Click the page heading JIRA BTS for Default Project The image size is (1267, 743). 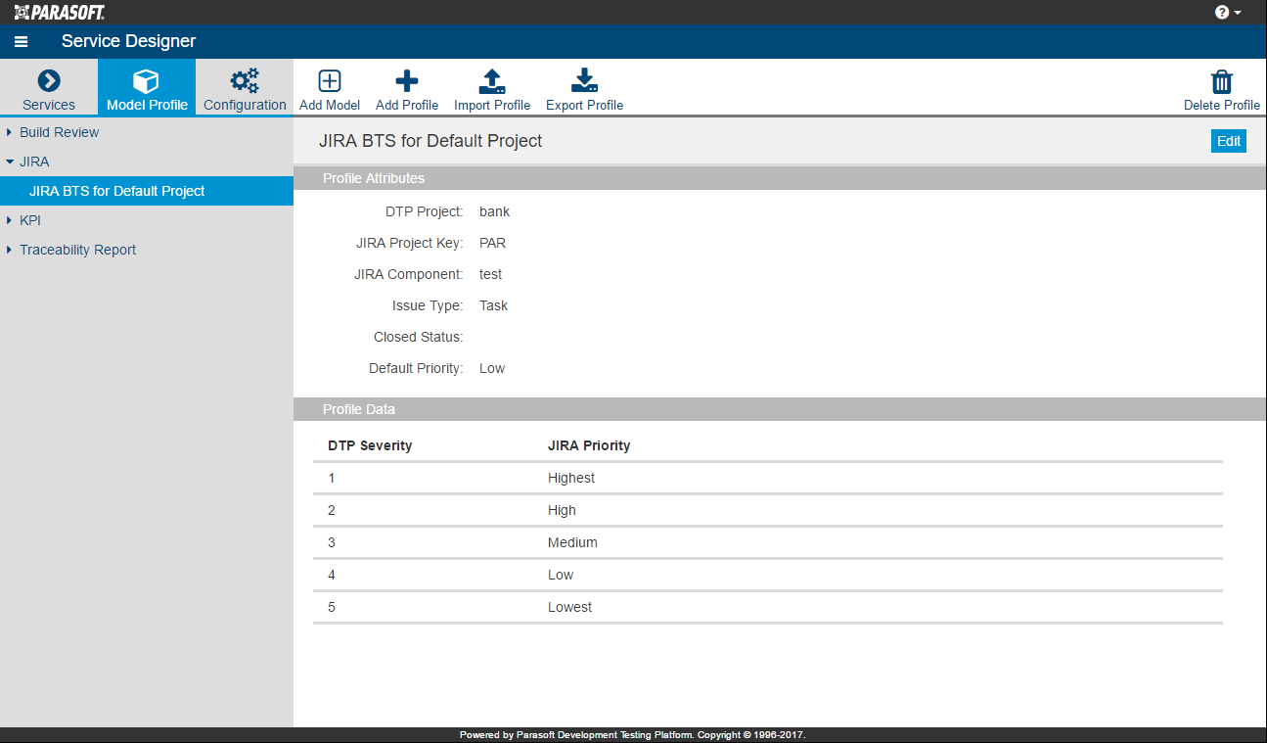430,141
